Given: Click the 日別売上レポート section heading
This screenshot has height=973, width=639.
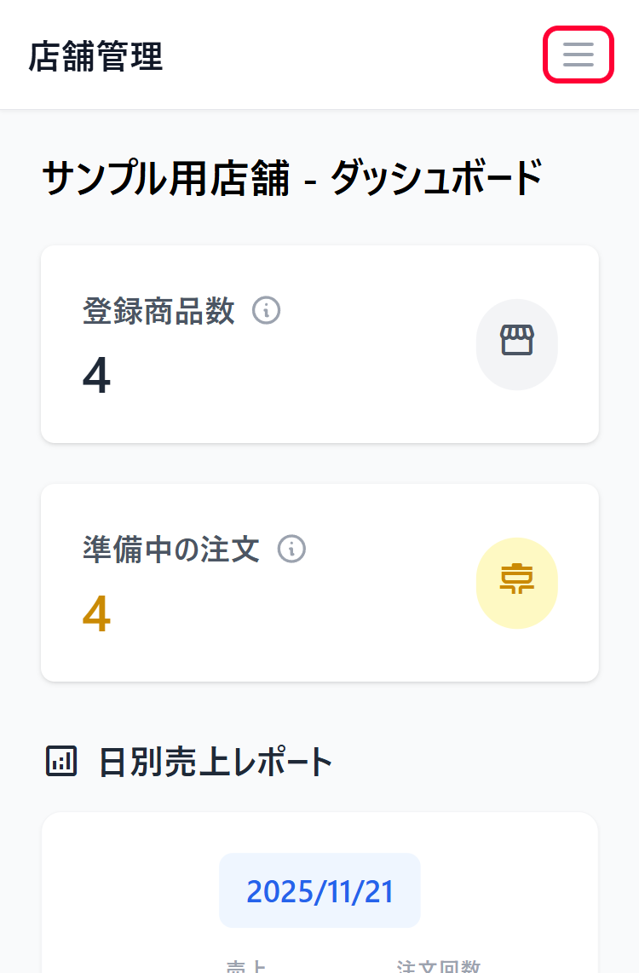Looking at the screenshot, I should (x=216, y=762).
